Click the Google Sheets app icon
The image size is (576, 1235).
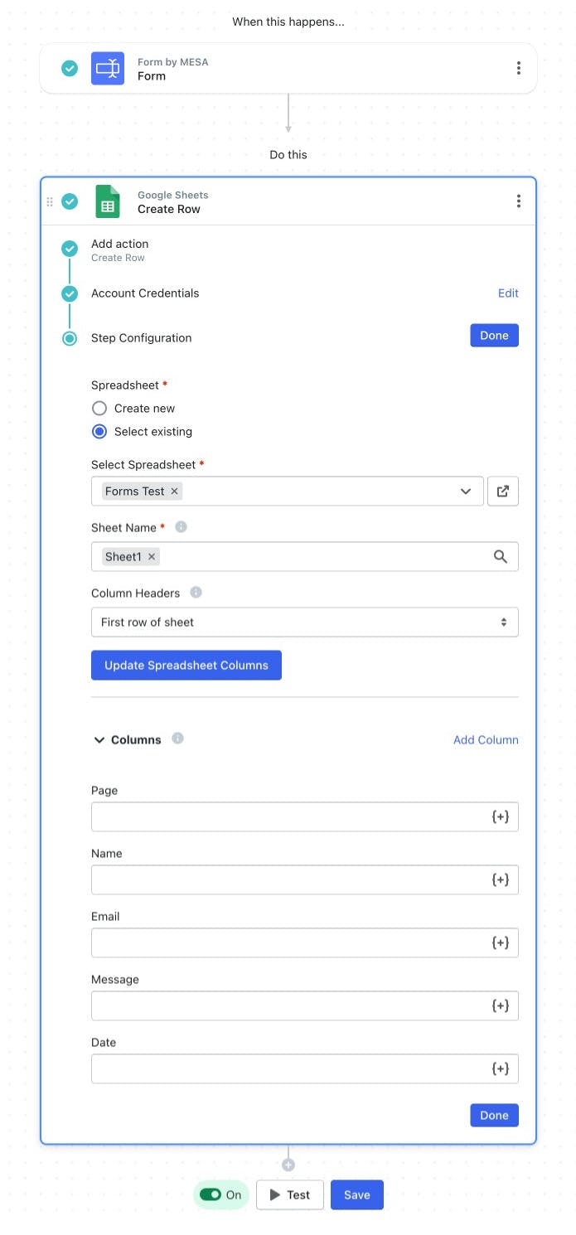(108, 201)
